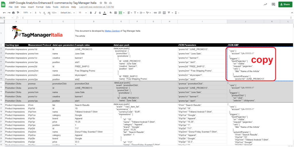Viewport: 294px width, 147px height.
Task: Click the cloud document status icon
Action: point(111,3)
